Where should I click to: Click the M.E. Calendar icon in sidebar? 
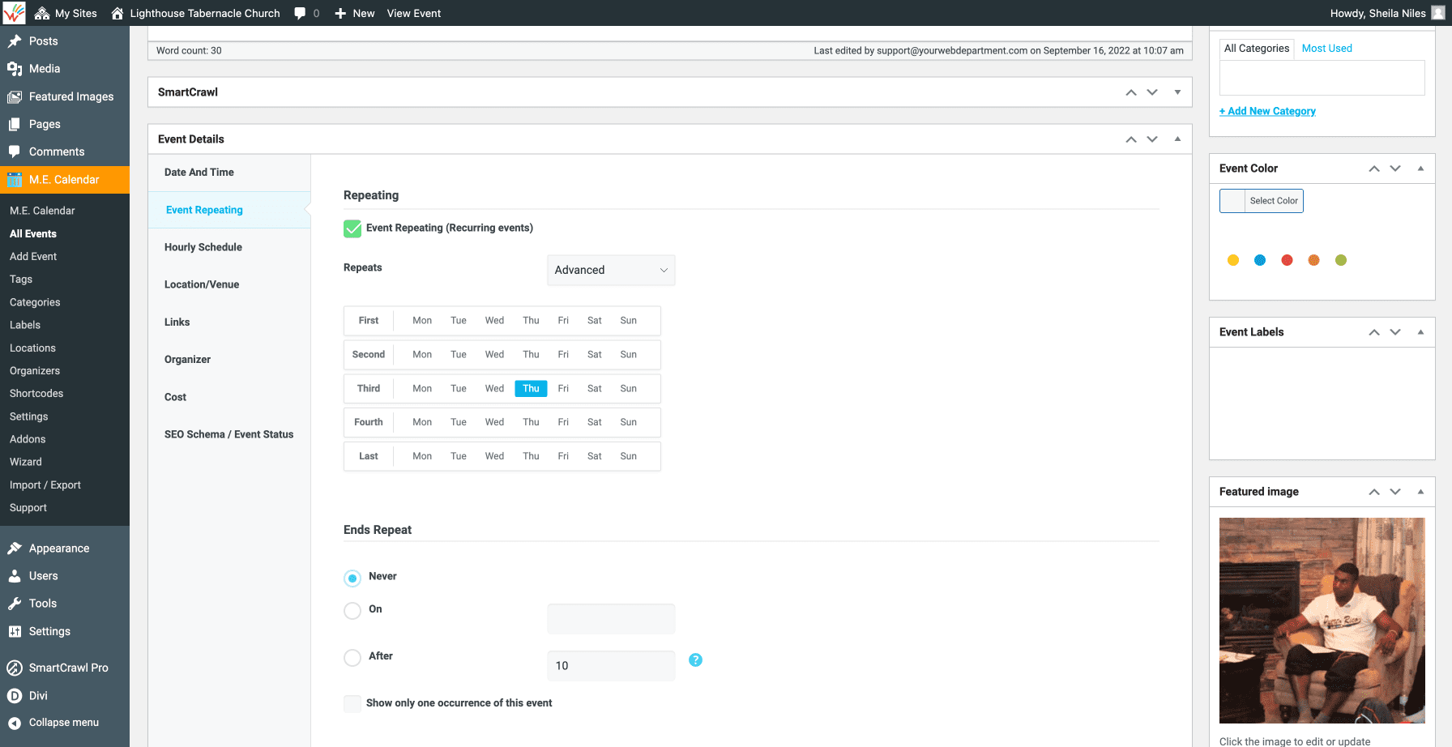tap(15, 180)
